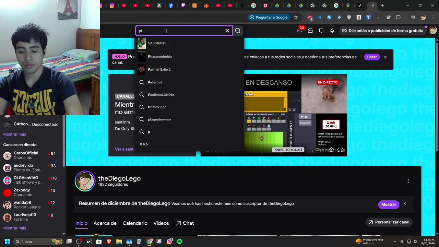
Task: Switch to the purple Twitch browser tab
Action: point(183,5)
